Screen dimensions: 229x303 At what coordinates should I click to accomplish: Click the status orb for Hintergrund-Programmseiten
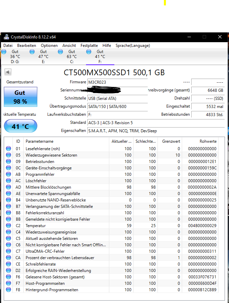pyautogui.click(x=8, y=290)
